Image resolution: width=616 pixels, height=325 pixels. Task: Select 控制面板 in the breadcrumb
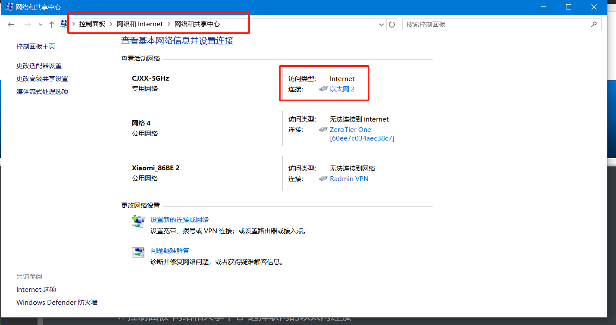pyautogui.click(x=92, y=24)
